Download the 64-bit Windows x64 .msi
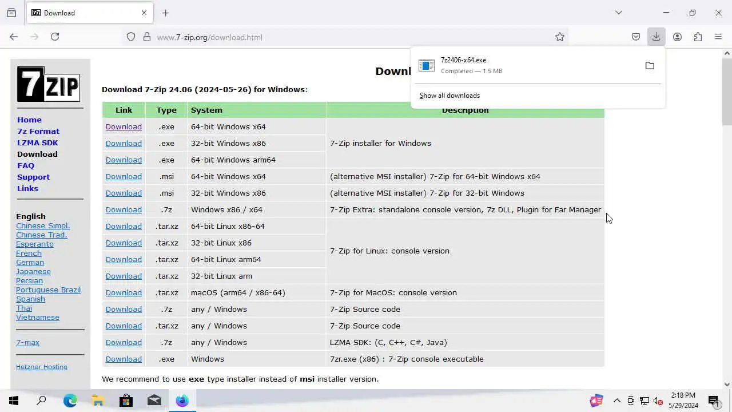 click(x=124, y=176)
